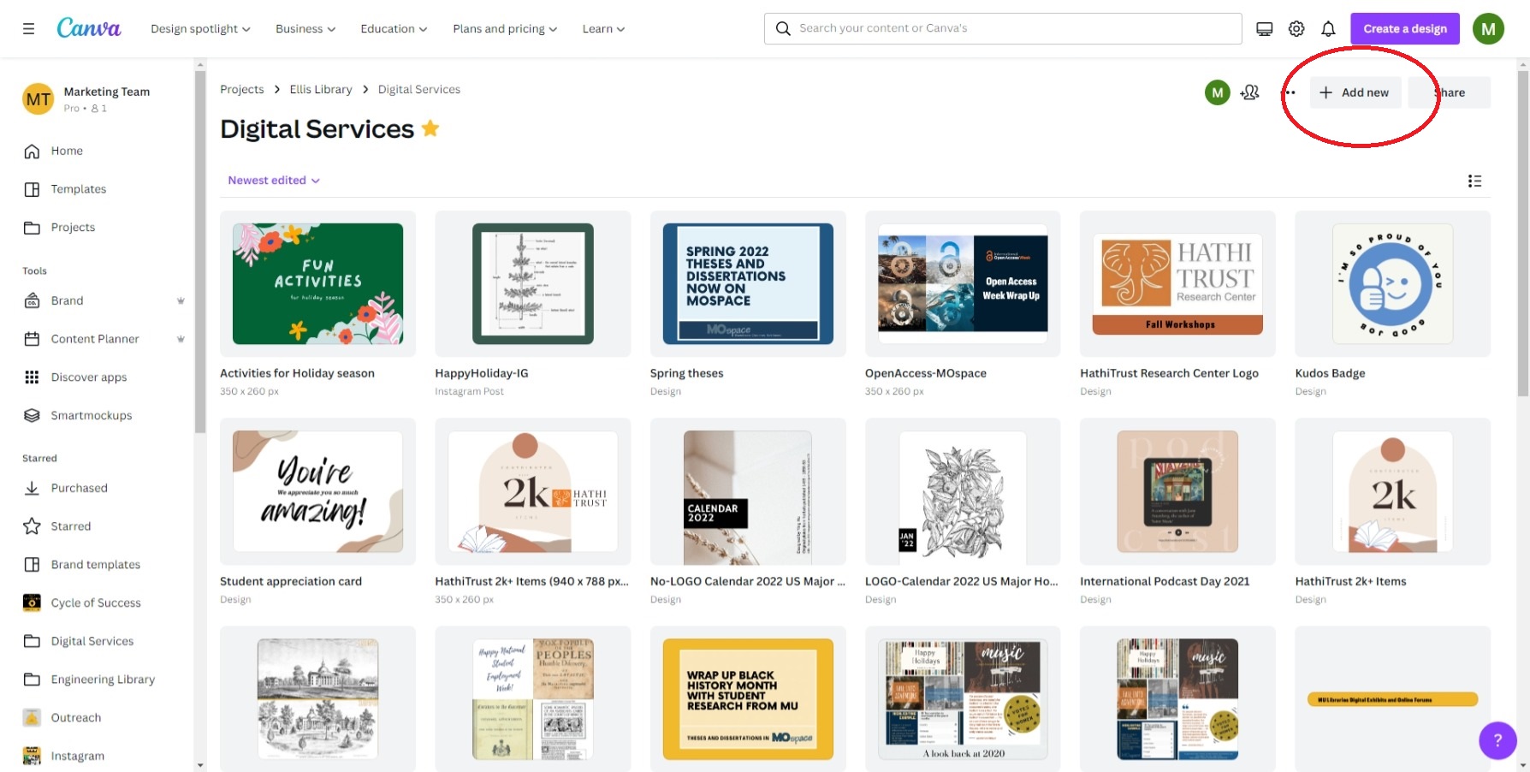
Task: Toggle the star beside Digital Services title
Action: point(430,128)
